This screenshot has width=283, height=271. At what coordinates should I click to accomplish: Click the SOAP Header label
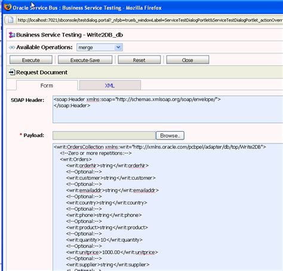pos(27,100)
